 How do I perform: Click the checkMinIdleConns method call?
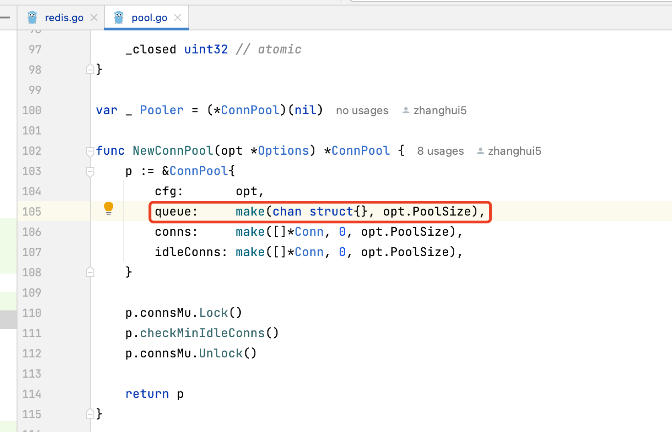click(x=203, y=333)
